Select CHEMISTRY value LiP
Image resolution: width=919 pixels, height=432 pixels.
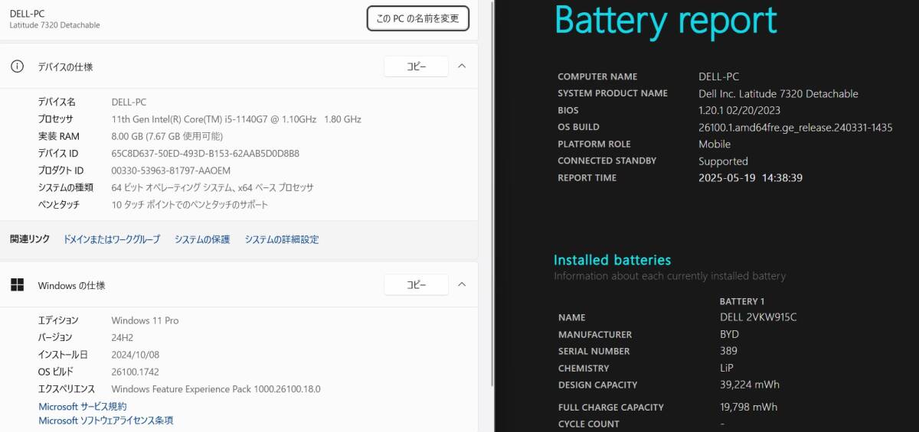click(727, 368)
